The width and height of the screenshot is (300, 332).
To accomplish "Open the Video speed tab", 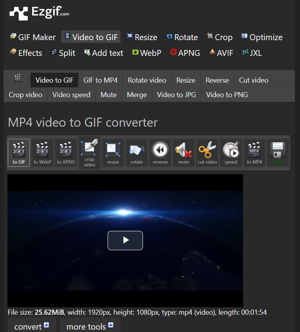I will [71, 95].
